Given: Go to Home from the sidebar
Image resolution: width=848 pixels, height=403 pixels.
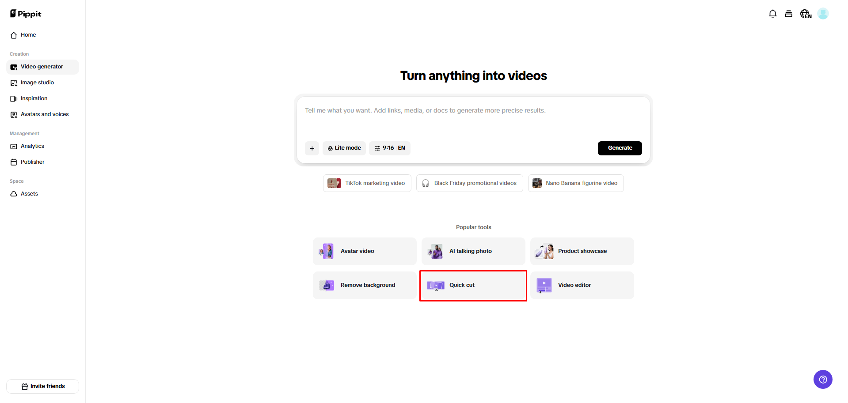Looking at the screenshot, I should click(28, 35).
